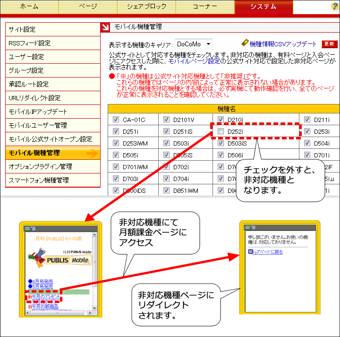Click the 今月の新商品 link on the phone preview
This screenshot has height=337, width=340.
point(45,307)
